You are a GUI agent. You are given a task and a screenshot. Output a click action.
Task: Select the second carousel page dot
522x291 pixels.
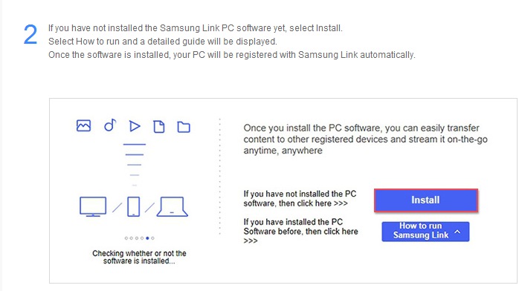(132, 238)
